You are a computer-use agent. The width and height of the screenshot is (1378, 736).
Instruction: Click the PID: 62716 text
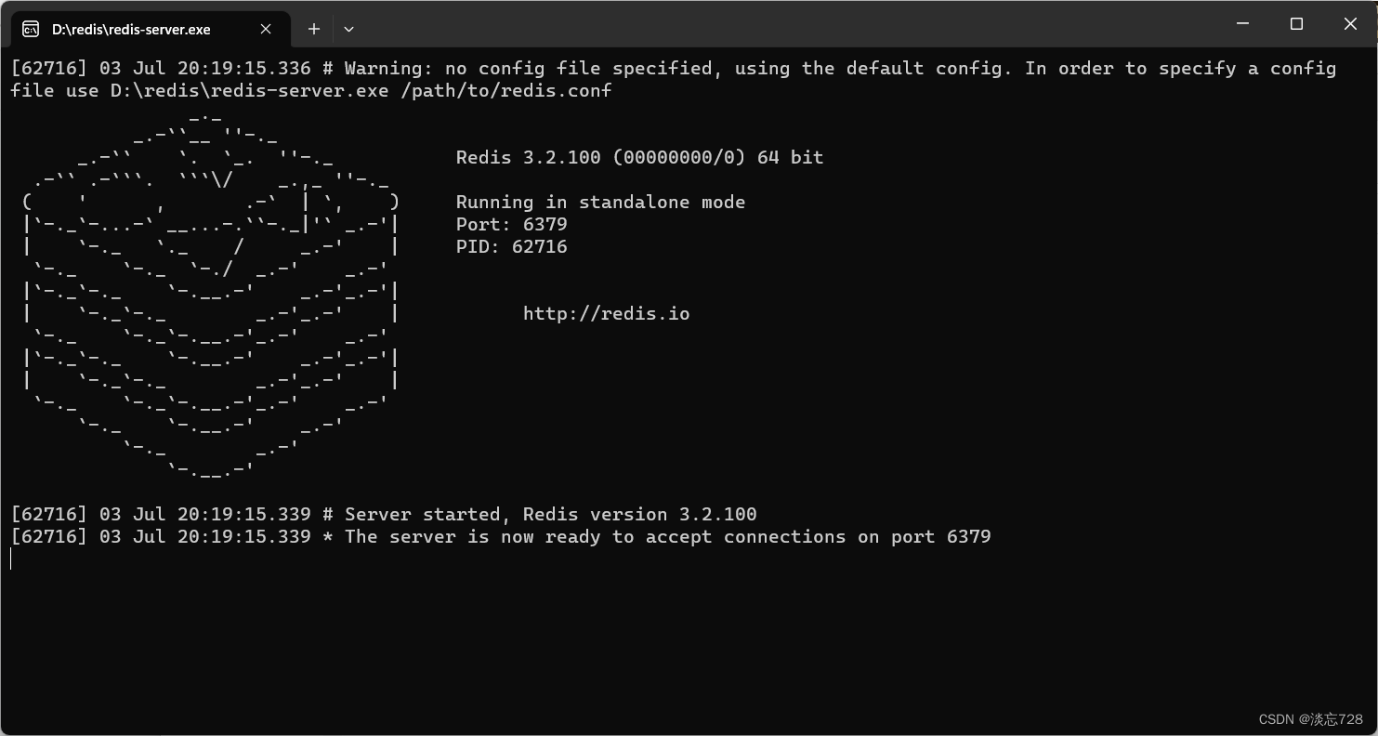coord(511,246)
